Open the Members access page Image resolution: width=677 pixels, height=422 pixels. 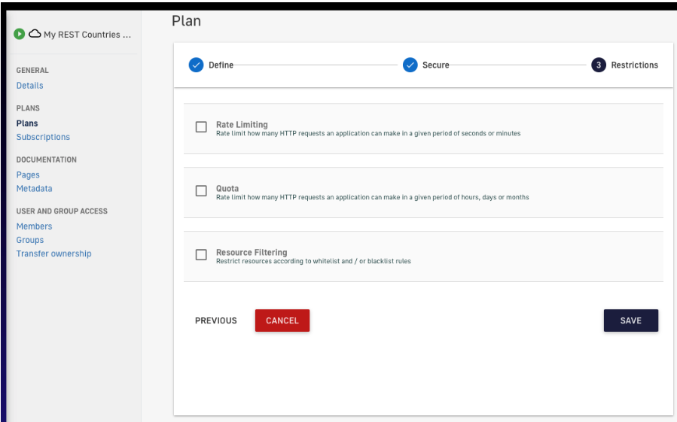coord(35,226)
